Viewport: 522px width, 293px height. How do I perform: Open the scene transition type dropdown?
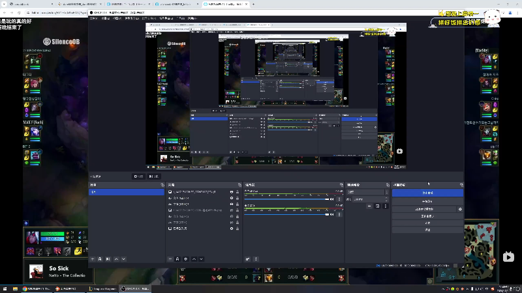(367, 192)
